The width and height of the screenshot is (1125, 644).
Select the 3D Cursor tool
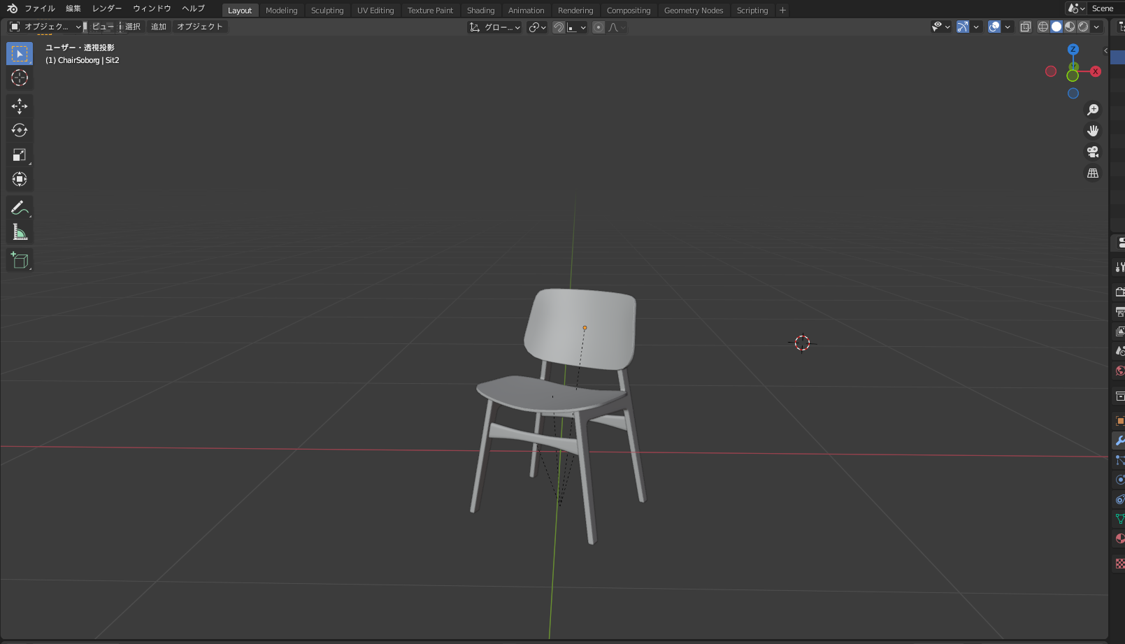pyautogui.click(x=20, y=78)
